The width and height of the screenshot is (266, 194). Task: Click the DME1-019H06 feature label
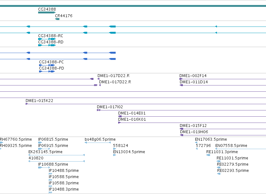(194, 132)
